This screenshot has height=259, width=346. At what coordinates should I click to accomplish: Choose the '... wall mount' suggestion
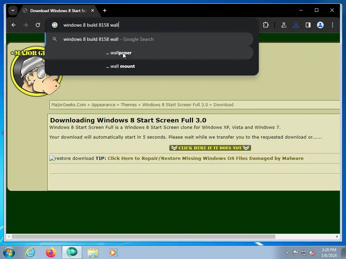coord(149,66)
